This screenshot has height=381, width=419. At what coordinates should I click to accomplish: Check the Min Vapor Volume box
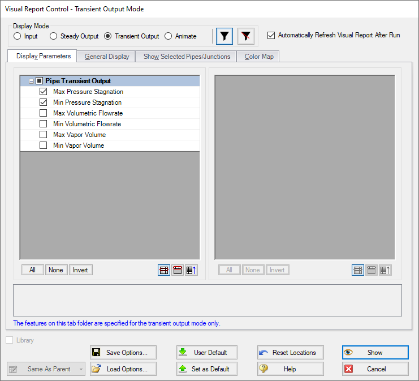pyautogui.click(x=44, y=145)
